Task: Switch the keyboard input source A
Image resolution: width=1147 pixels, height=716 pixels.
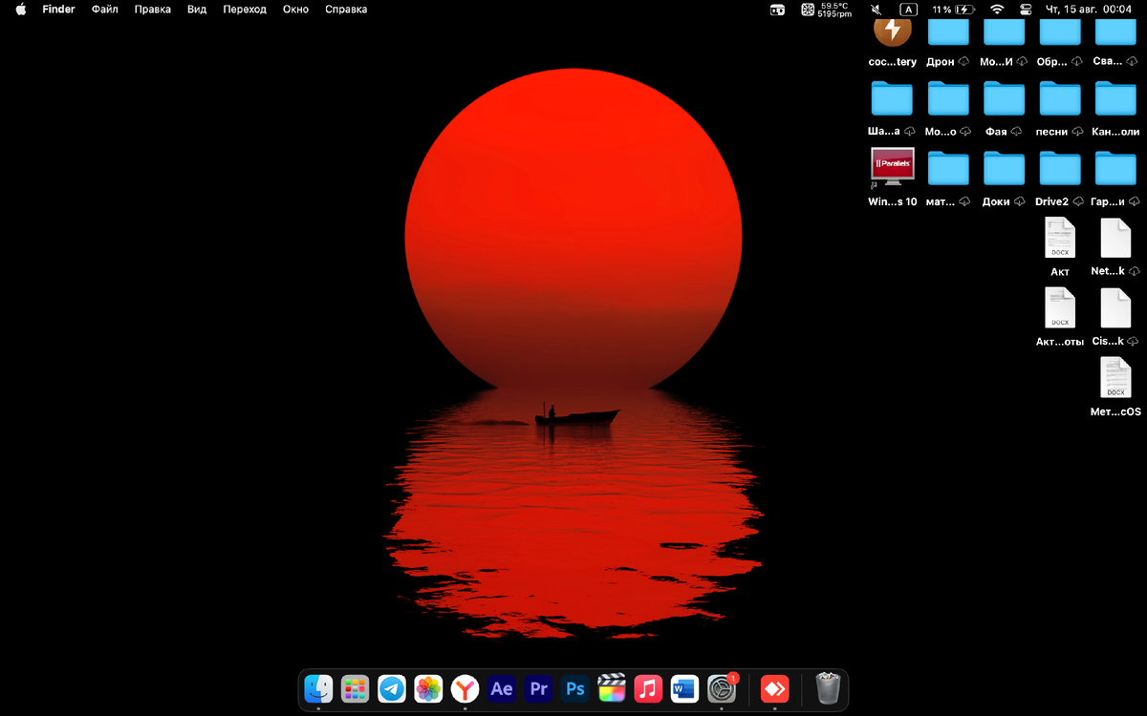Action: 909,10
